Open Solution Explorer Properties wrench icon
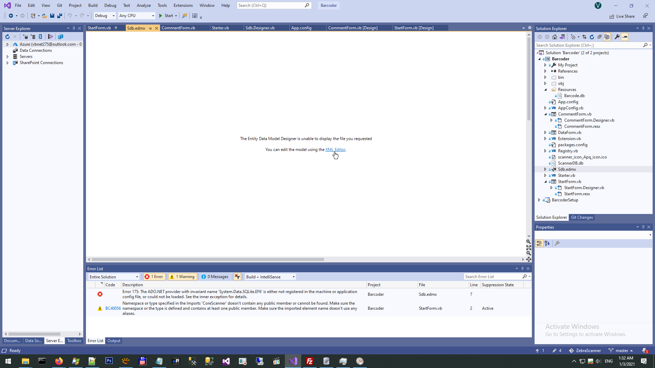 [x=617, y=37]
